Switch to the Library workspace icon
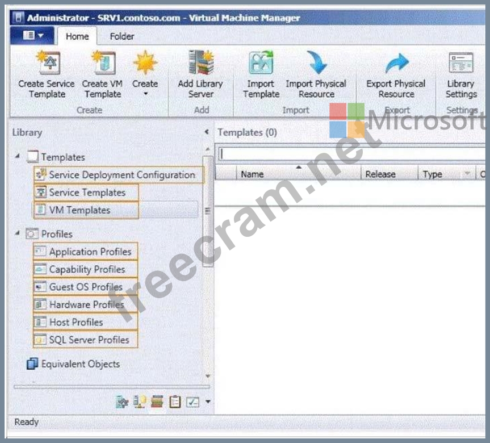Image resolution: width=490 pixels, height=443 pixels. (x=157, y=402)
